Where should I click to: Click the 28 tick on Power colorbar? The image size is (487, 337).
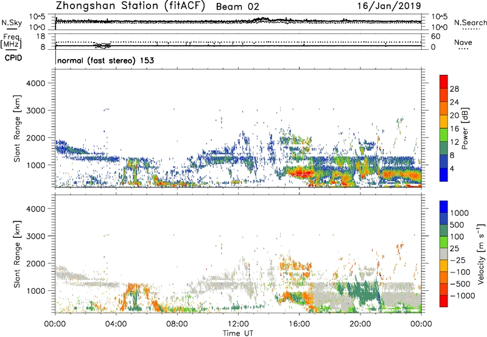[454, 89]
